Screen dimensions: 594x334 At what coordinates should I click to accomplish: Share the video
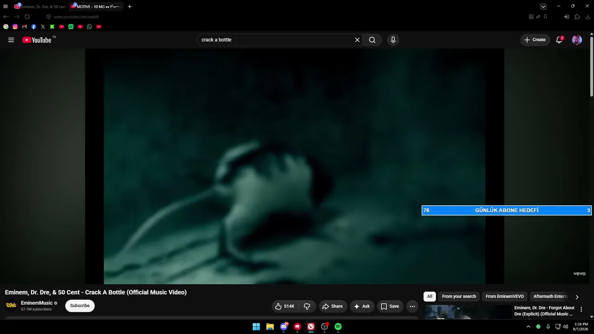(x=332, y=306)
